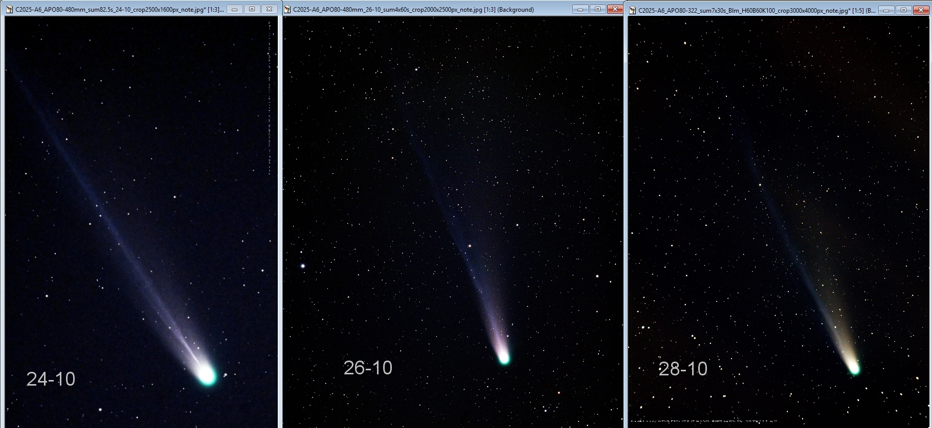Maximize the 26-10 sum4x60s image window
Screen dimensions: 932x428
(597, 9)
